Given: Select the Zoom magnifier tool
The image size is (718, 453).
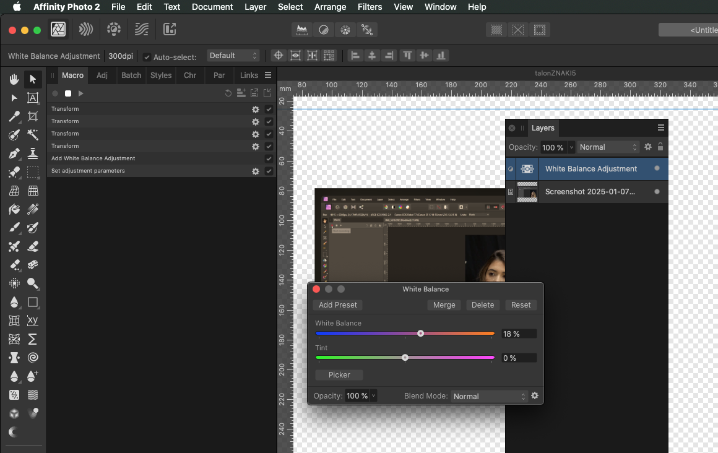Looking at the screenshot, I should coord(33,283).
